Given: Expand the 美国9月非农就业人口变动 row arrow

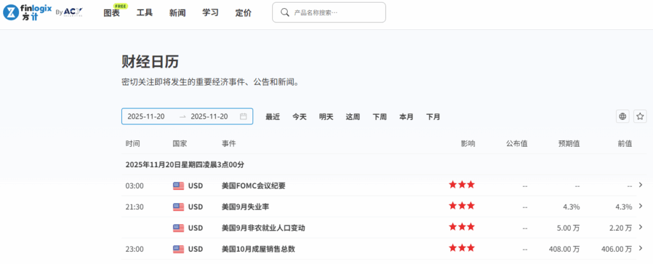Looking at the screenshot, I should tap(640, 227).
